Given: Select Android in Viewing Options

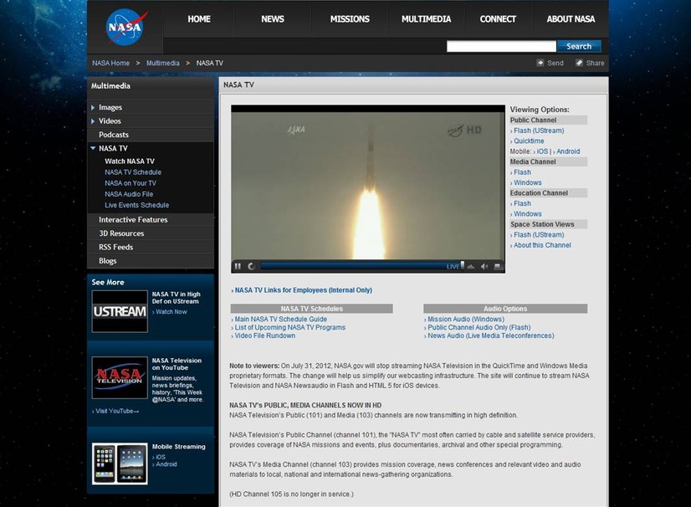Looking at the screenshot, I should [568, 151].
